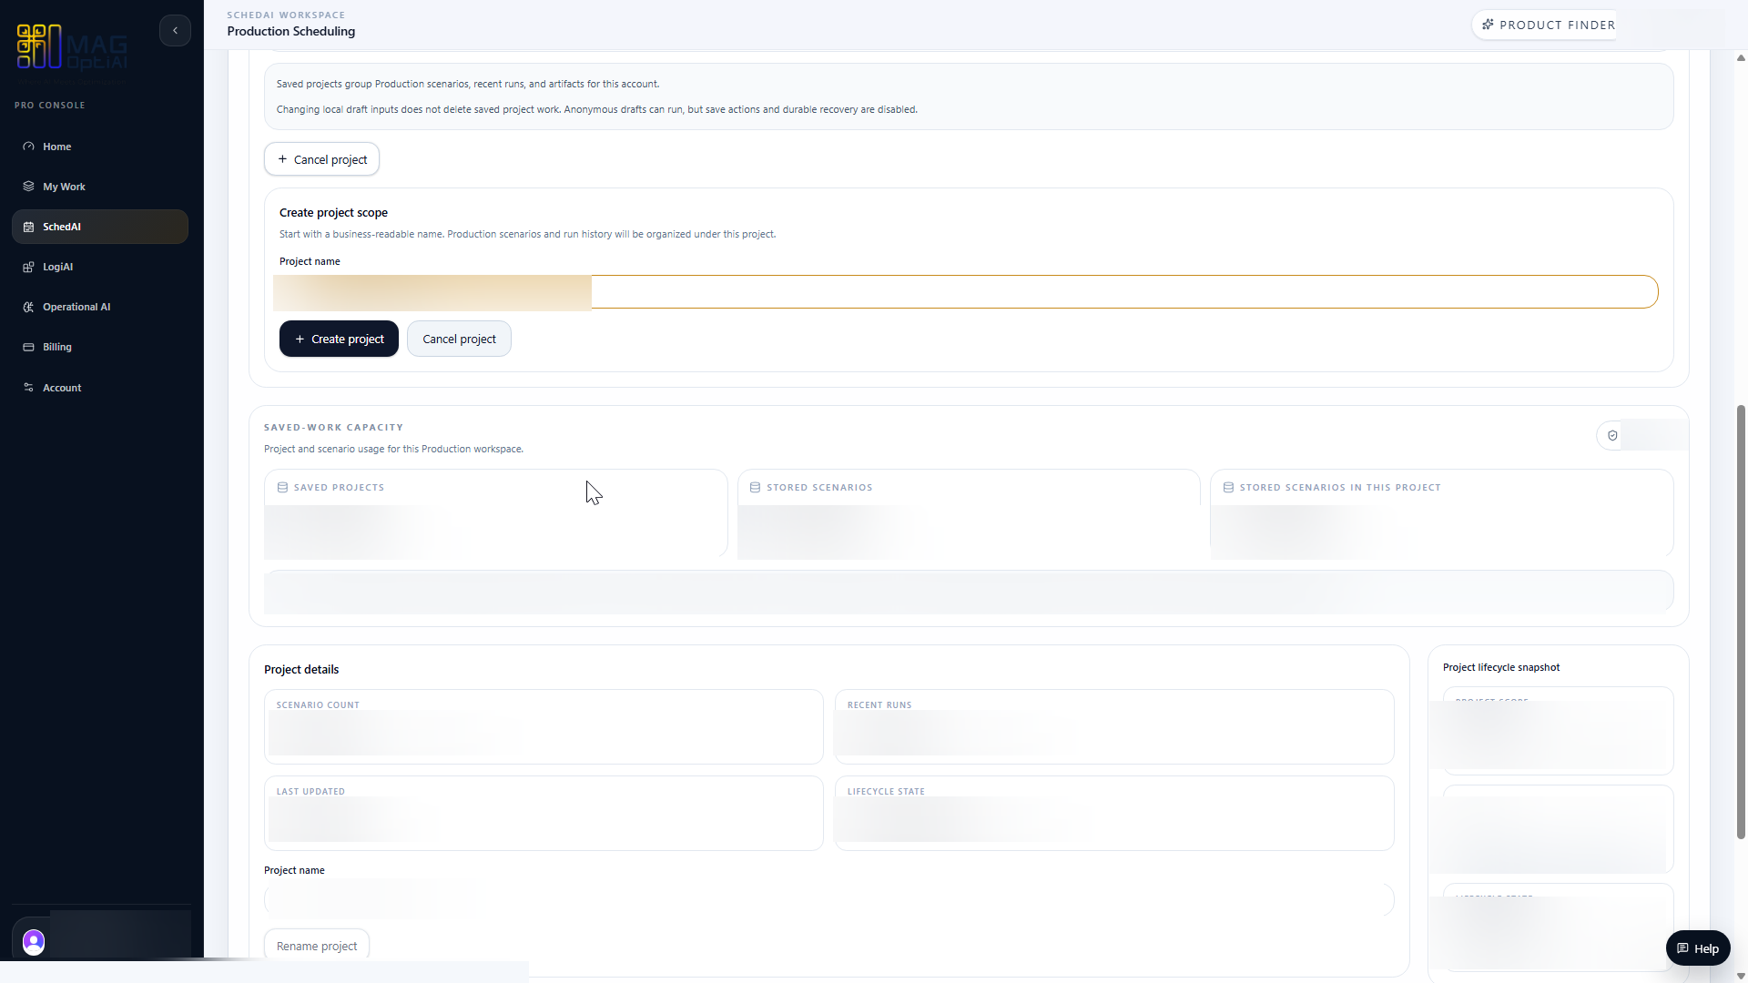Viewport: 1748px width, 983px height.
Task: Click the Rename project button
Action: point(317,947)
